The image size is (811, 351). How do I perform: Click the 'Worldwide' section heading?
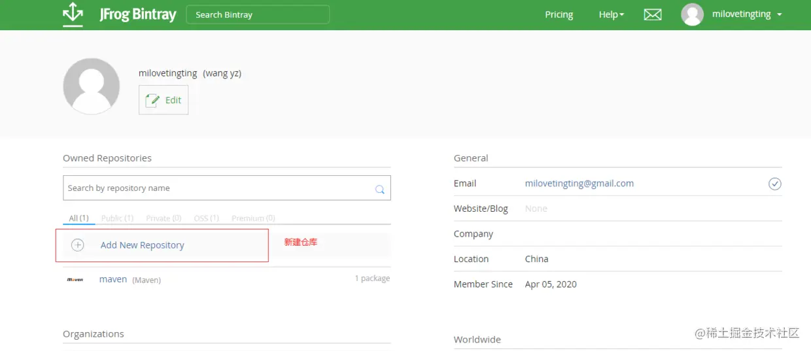(477, 340)
